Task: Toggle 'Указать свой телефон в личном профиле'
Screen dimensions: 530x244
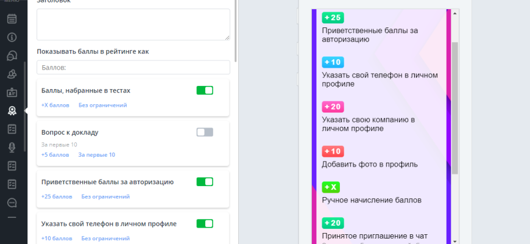Action: coord(205,224)
